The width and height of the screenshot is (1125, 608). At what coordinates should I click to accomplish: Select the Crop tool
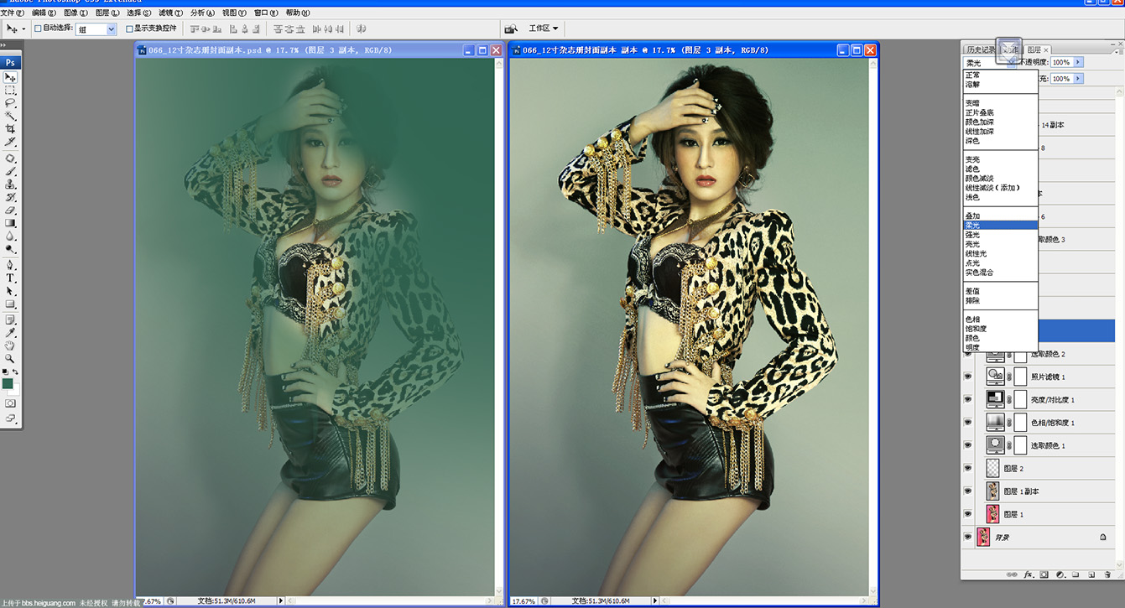coord(10,129)
